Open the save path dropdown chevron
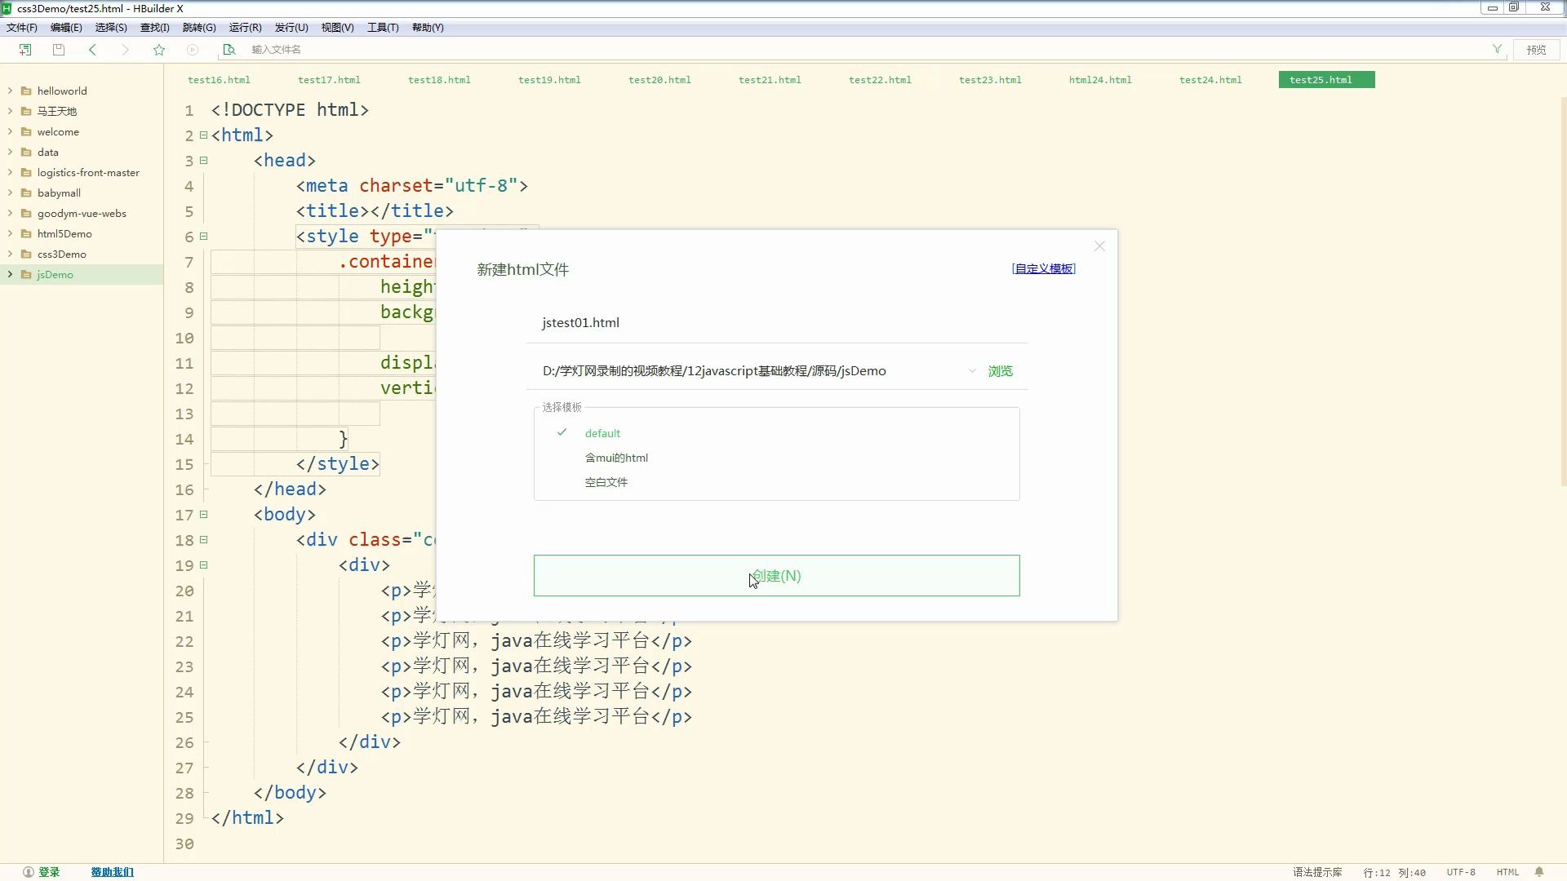Image resolution: width=1567 pixels, height=881 pixels. click(x=971, y=370)
